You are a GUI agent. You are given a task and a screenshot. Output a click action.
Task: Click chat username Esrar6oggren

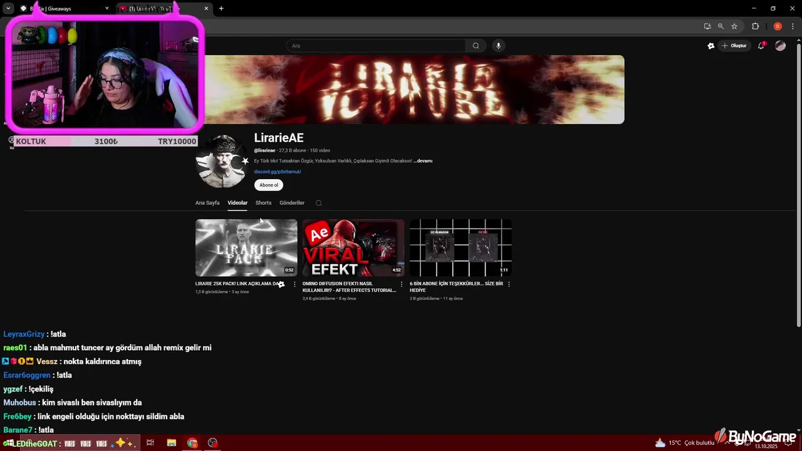(x=27, y=375)
